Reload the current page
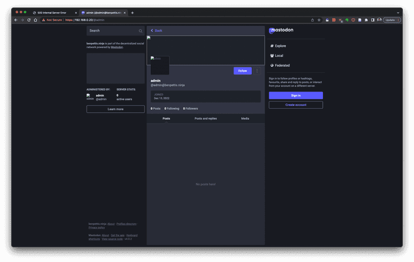Screen dimensions: 414x262 pyautogui.click(x=29, y=20)
